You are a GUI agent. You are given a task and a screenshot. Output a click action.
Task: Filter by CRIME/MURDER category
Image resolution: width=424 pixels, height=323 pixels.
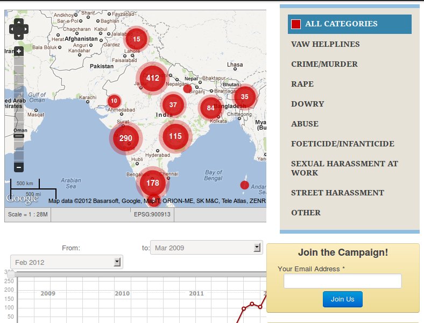point(324,64)
